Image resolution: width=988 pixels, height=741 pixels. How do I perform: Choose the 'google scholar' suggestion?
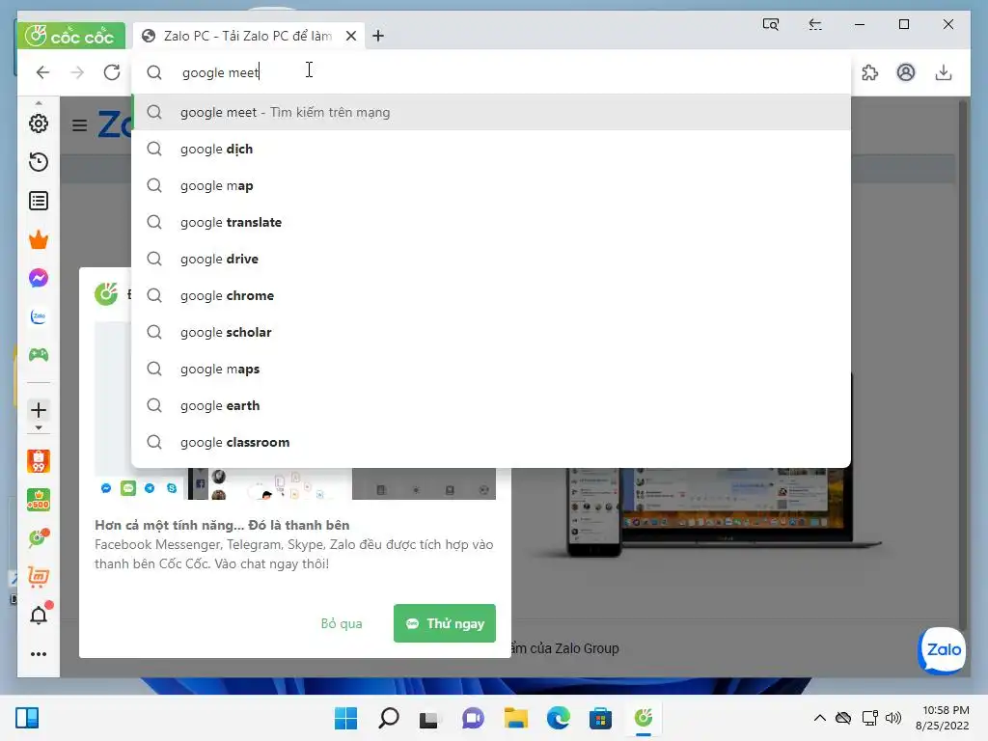491,332
